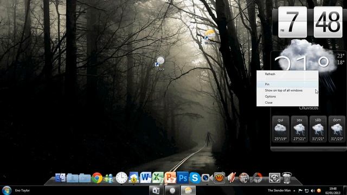The height and width of the screenshot is (195, 347).
Task: Open the volume speaker tray icon
Action: pos(313,191)
